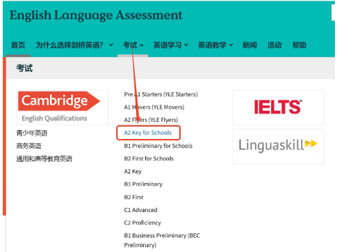337x252 pixels.
Task: Select the A2 Key for Schools link
Action: [148, 133]
